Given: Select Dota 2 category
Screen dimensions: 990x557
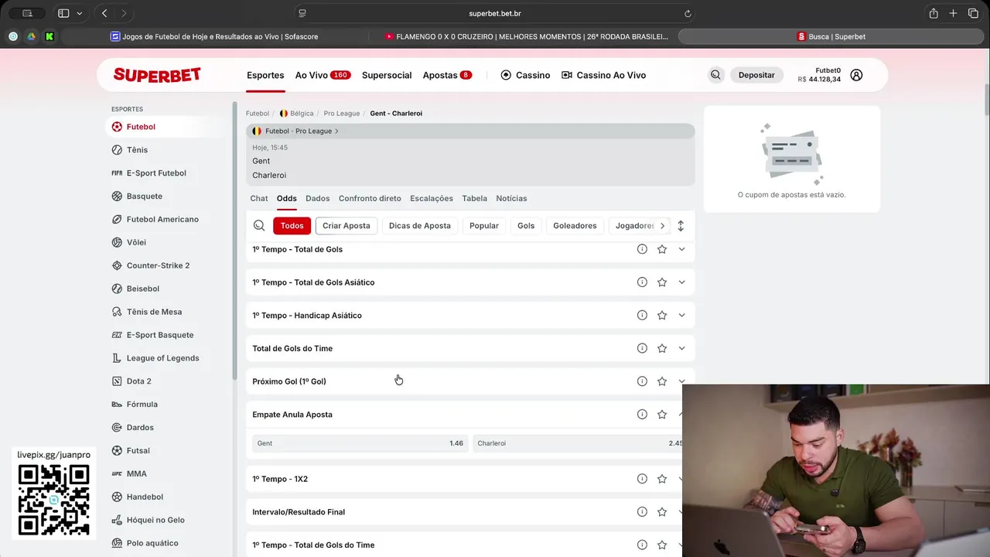Looking at the screenshot, I should [x=131, y=381].
